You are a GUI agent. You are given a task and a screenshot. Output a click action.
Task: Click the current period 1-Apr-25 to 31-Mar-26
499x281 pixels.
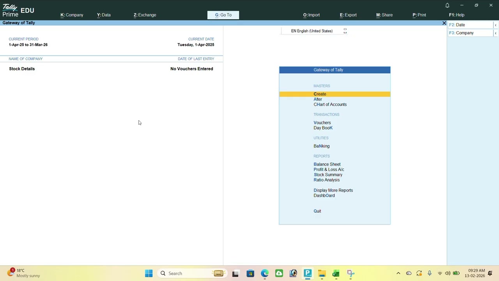click(28, 45)
